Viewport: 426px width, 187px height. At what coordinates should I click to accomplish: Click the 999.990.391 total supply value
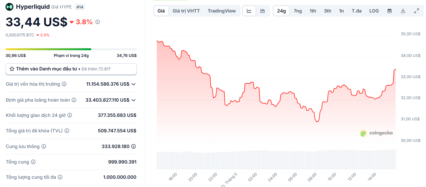pos(122,162)
